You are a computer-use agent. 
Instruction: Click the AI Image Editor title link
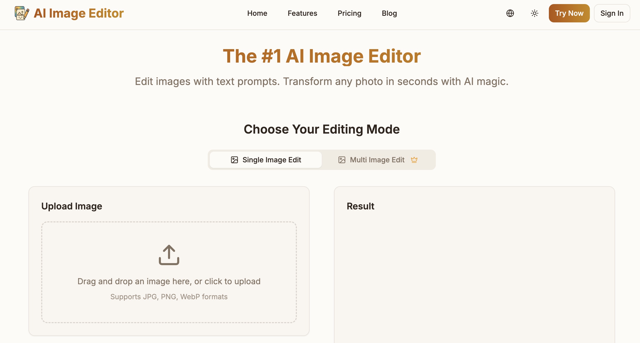tap(79, 13)
